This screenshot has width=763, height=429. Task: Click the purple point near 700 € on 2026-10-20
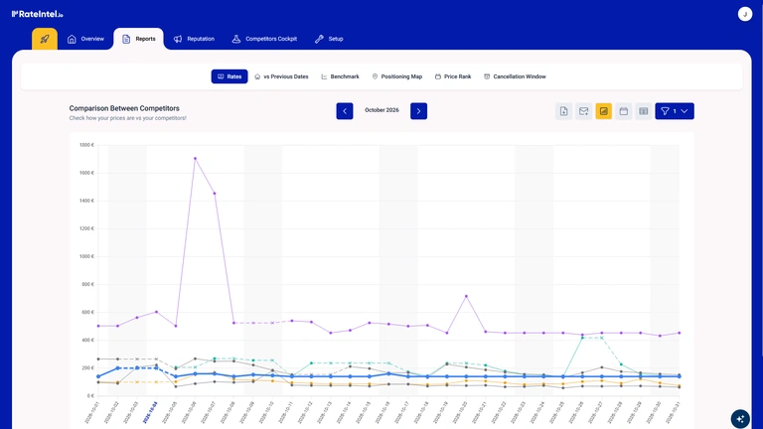tap(466, 296)
